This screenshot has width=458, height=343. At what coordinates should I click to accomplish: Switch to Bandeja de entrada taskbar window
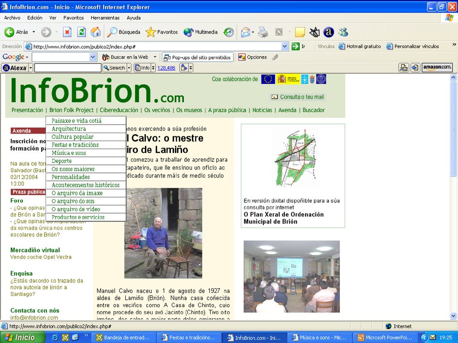click(x=123, y=338)
